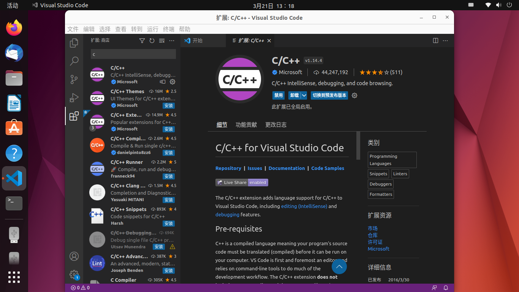Open the Issues link
Image resolution: width=519 pixels, height=292 pixels.
coord(255,168)
